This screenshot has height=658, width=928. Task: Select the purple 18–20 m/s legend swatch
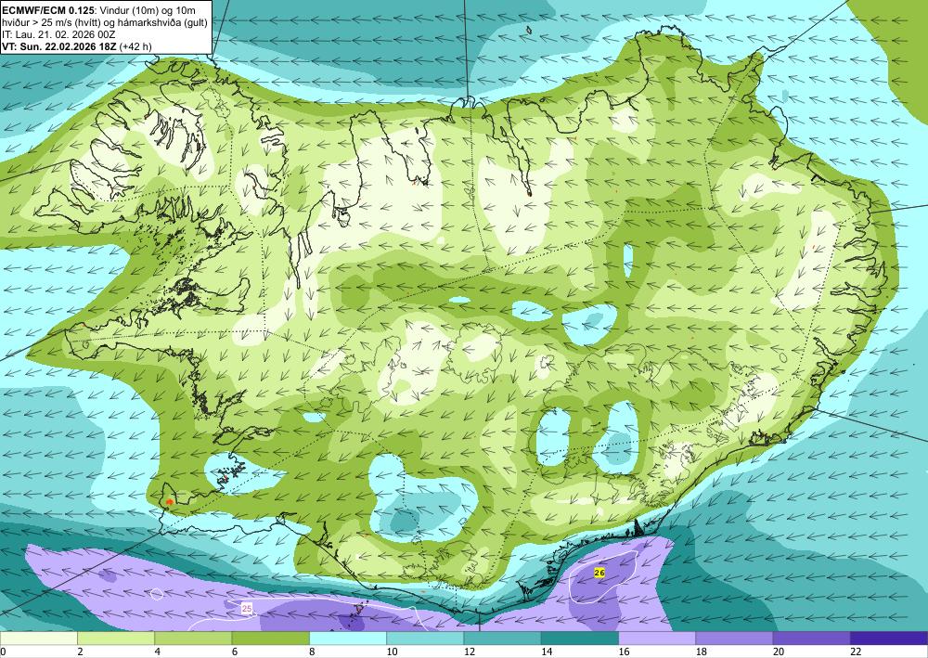point(734,638)
